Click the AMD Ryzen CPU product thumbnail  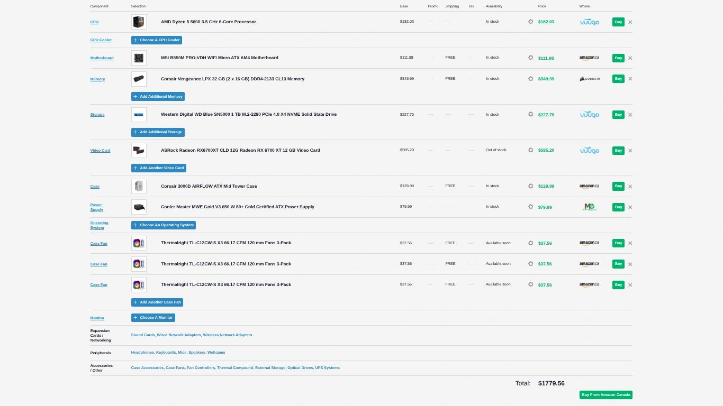point(139,22)
